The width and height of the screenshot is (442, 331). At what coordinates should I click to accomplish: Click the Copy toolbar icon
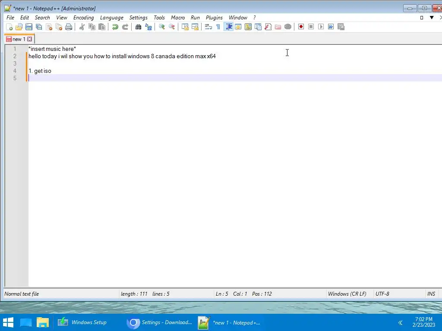point(92,27)
